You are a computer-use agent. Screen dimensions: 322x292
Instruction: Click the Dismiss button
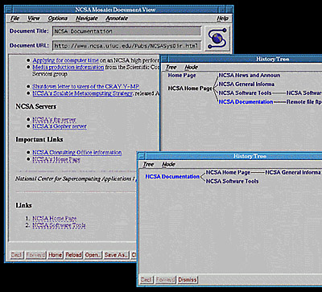point(188,280)
